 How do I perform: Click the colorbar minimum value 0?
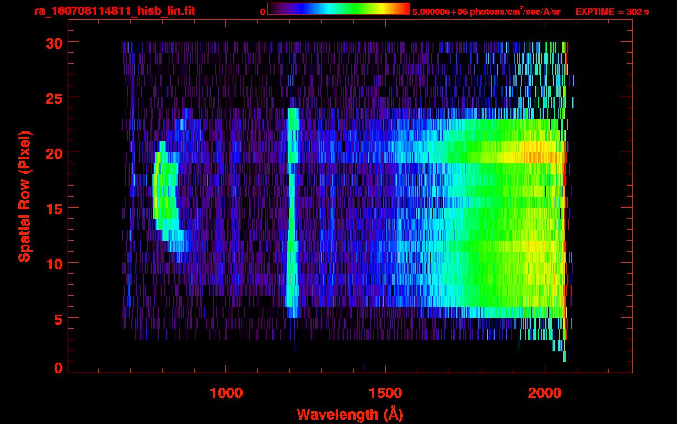click(x=262, y=12)
